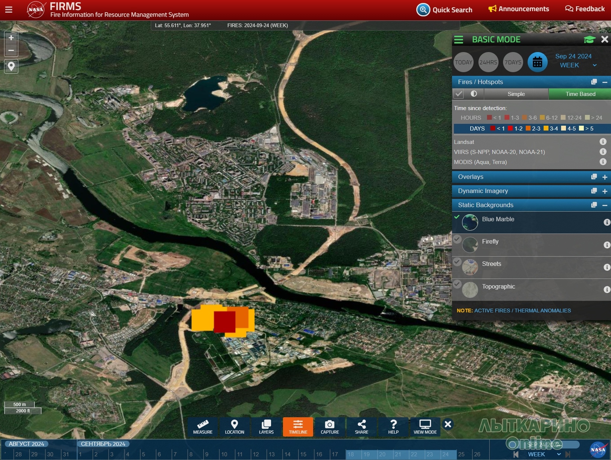Expand the Dynamic Imagery section
The image size is (611, 460).
pyautogui.click(x=605, y=192)
